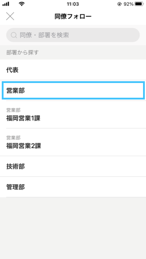
Task: Tap the 部署から探す section header
Action: coord(22,52)
